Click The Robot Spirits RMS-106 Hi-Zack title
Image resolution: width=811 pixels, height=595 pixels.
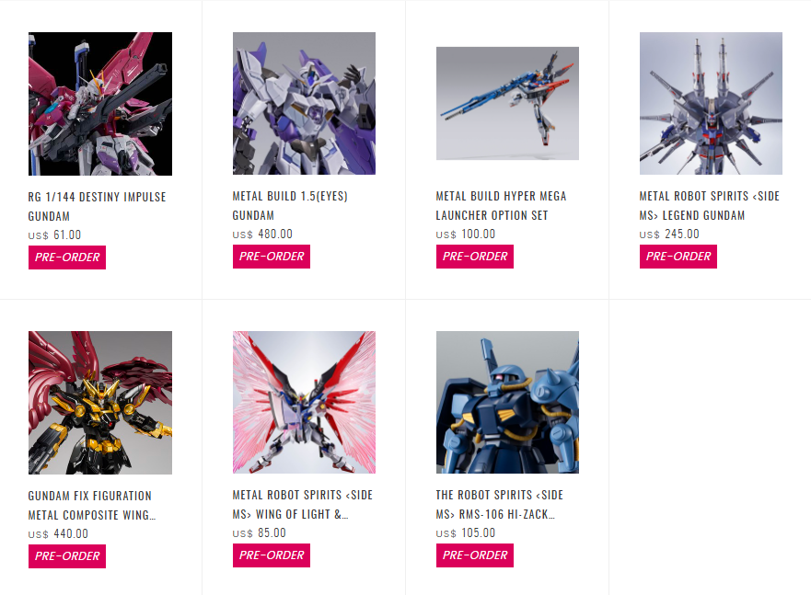click(499, 504)
